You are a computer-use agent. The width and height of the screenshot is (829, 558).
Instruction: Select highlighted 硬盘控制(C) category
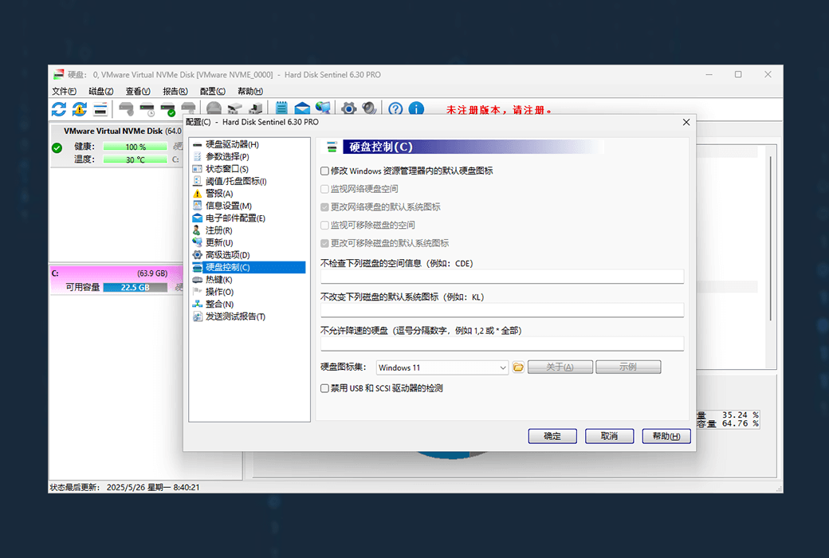[x=249, y=267]
